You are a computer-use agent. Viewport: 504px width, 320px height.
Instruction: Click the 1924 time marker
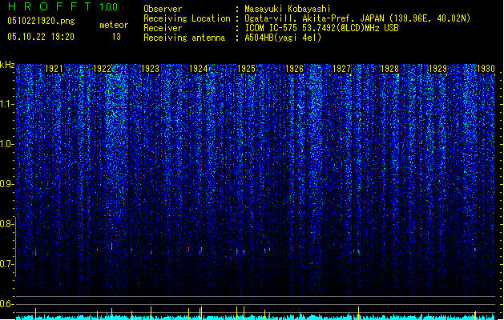tap(198, 68)
